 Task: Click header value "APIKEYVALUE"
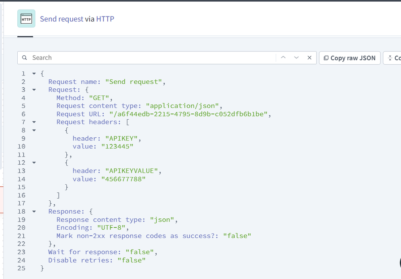click(132, 171)
